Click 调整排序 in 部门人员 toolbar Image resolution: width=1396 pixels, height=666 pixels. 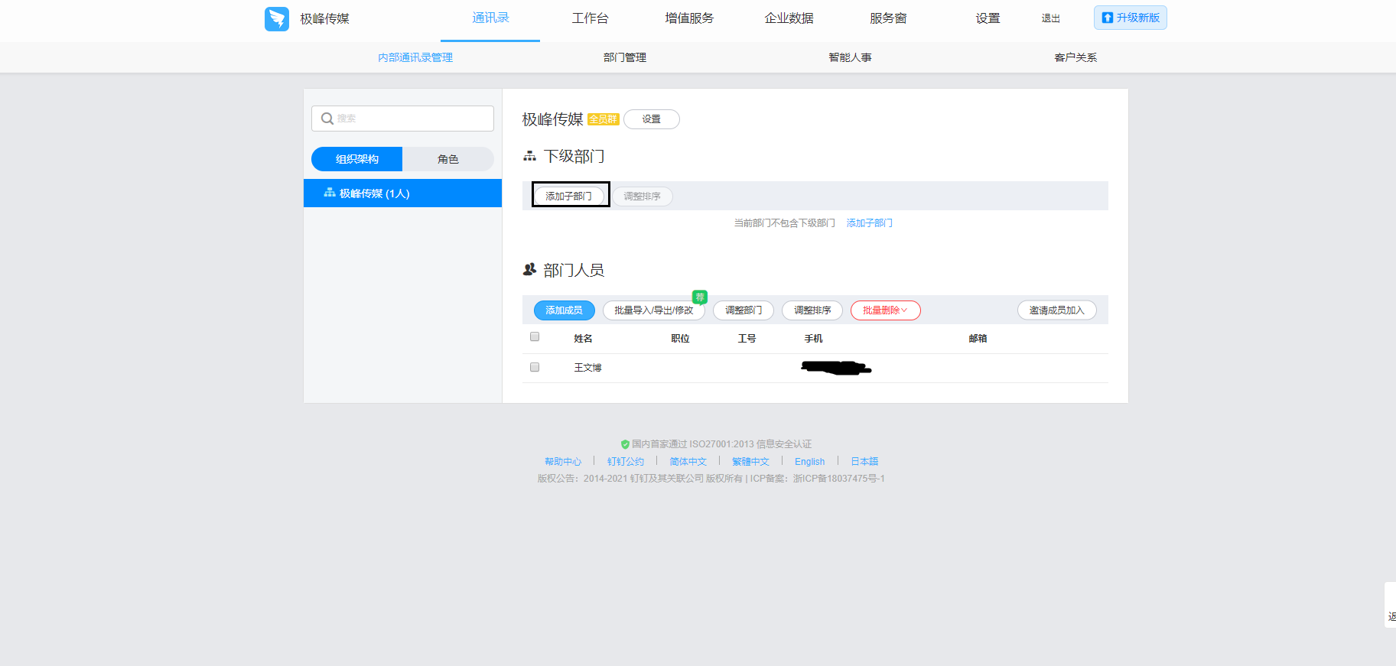812,310
